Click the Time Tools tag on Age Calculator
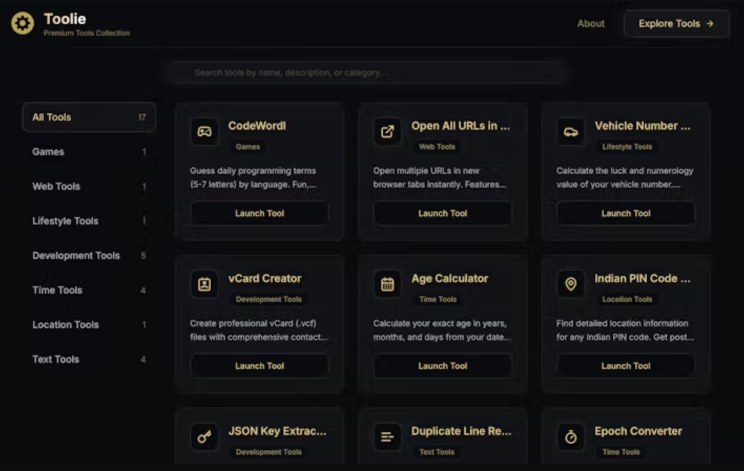Screen dimensions: 744x471 pos(438,299)
